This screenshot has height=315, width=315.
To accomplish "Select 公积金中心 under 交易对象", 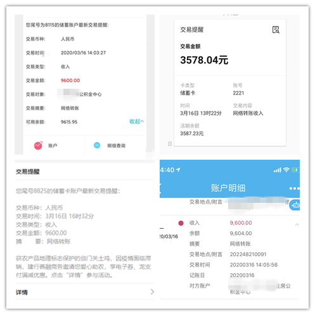I will 90,94.
